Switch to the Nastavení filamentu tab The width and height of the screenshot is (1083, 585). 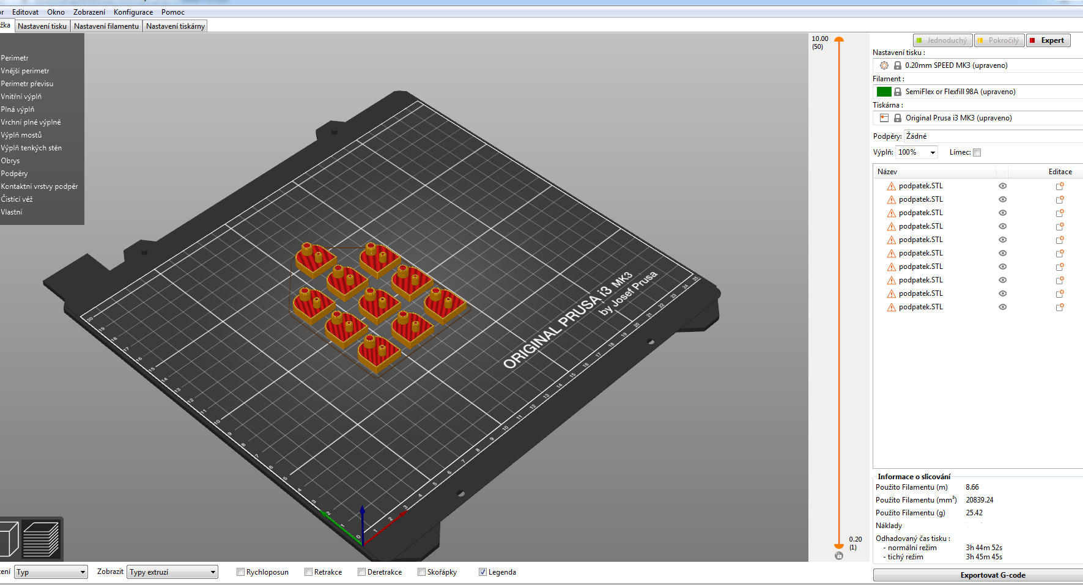[106, 26]
